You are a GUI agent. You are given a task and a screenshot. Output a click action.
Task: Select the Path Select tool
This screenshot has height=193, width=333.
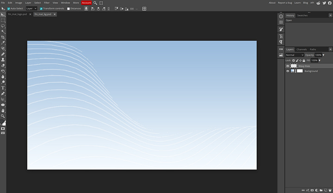(x=3, y=99)
